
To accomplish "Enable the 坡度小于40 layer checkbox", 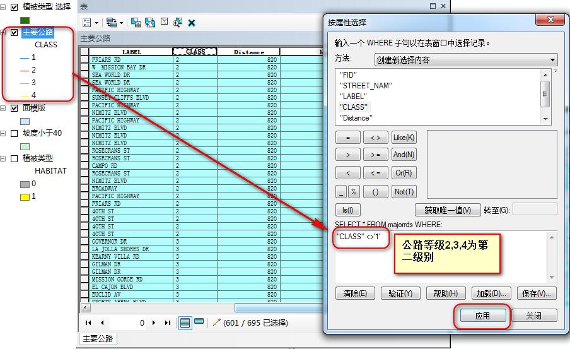I will (14, 133).
